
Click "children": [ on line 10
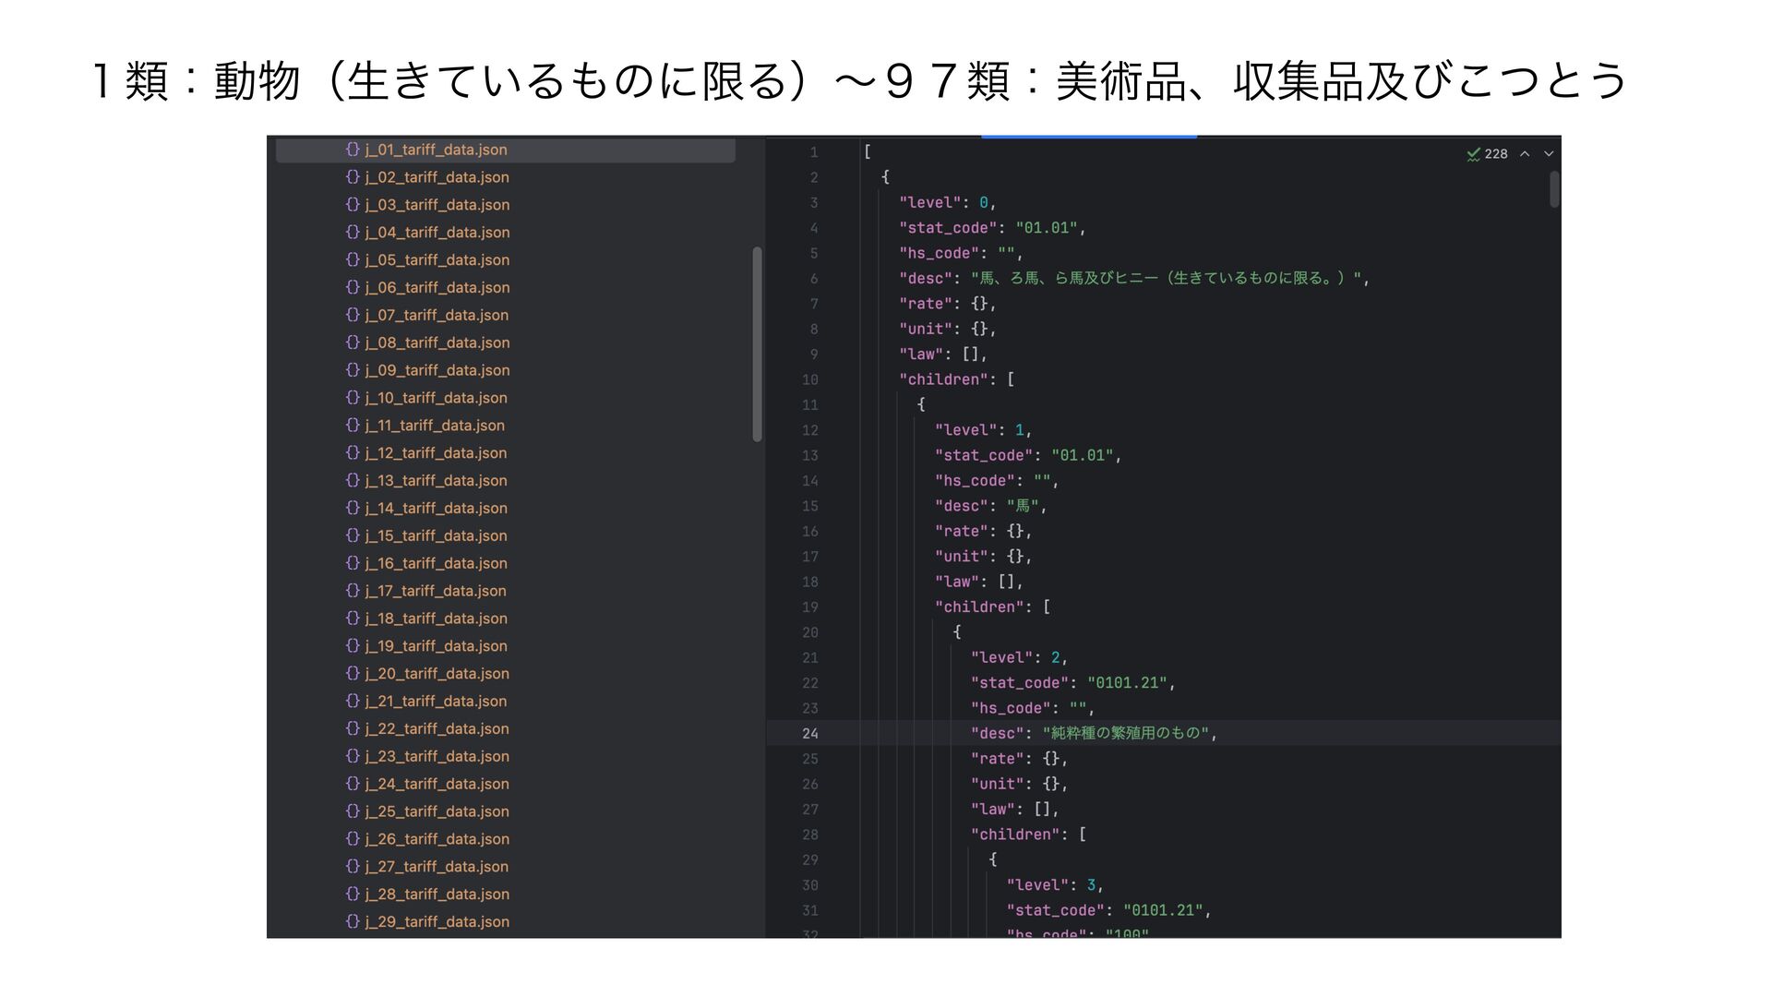pyautogui.click(x=957, y=379)
